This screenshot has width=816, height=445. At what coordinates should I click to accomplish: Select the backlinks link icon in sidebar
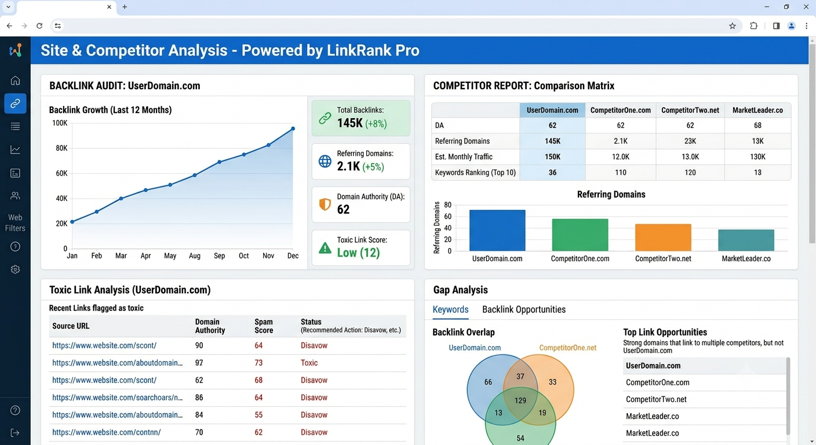[x=15, y=104]
